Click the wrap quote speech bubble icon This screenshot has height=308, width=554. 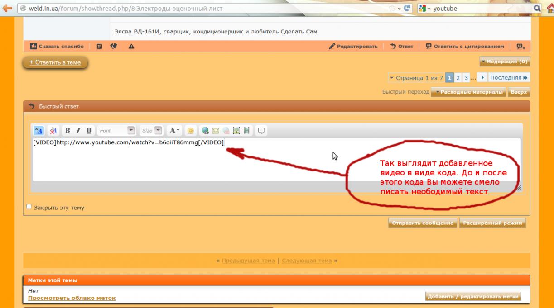pyautogui.click(x=261, y=131)
